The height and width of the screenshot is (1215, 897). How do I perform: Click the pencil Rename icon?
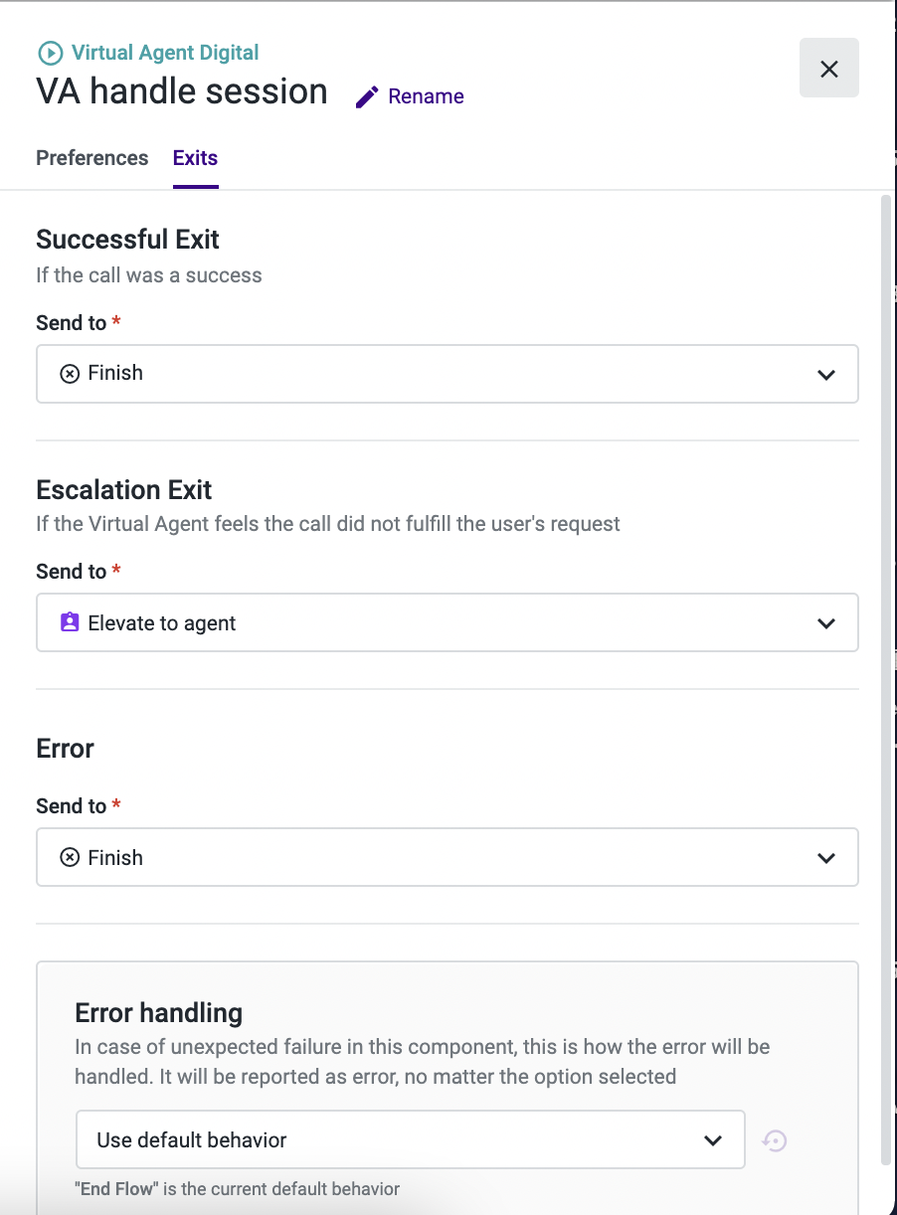[x=367, y=96]
